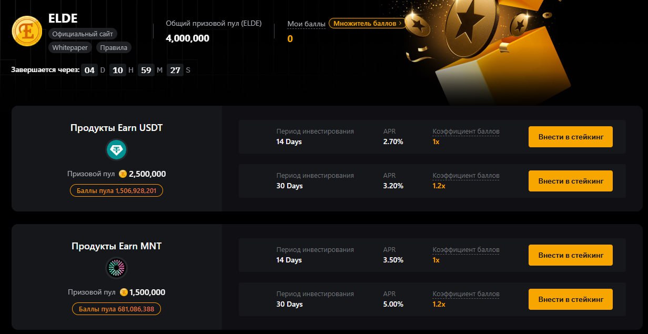Click the Баллы пула 1,506,928,201 badge

pyautogui.click(x=116, y=190)
